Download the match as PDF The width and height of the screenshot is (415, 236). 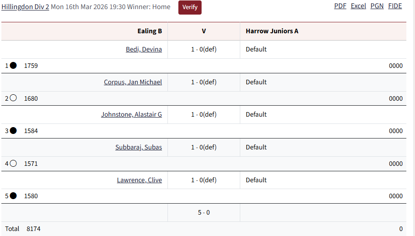(340, 6)
